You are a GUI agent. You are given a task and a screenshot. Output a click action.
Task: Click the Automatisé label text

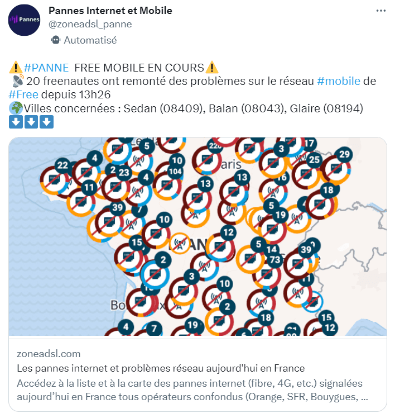(x=90, y=40)
